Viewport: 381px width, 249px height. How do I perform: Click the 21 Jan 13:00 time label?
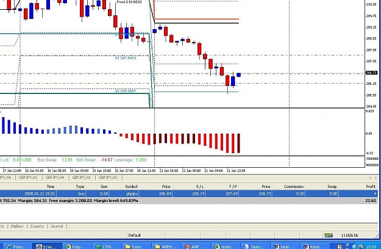(x=236, y=171)
